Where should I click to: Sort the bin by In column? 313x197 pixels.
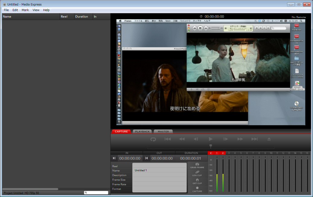[101, 17]
